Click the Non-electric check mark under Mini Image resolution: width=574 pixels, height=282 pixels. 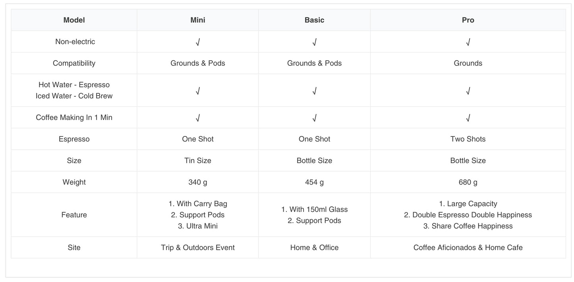click(x=198, y=42)
